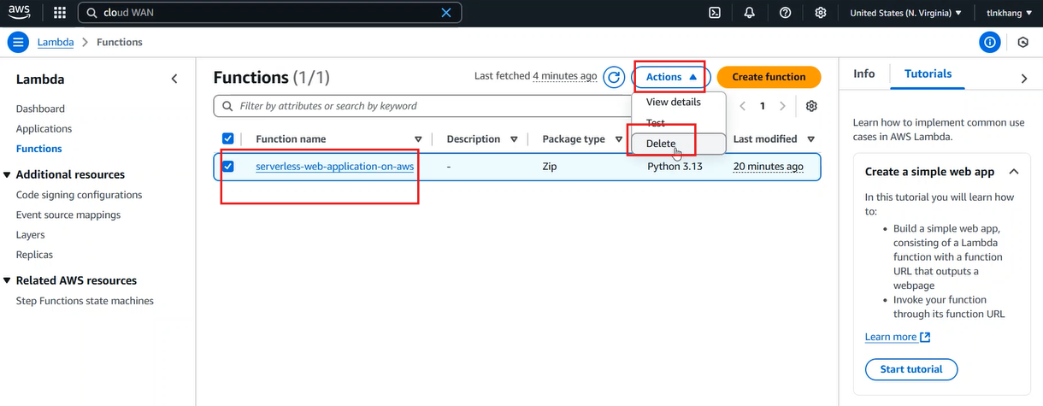Open the help question mark icon

pos(785,13)
